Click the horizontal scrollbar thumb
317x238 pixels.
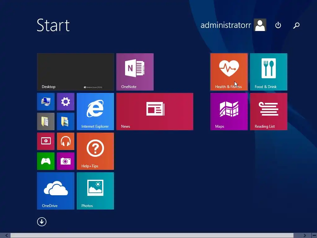click(152, 236)
